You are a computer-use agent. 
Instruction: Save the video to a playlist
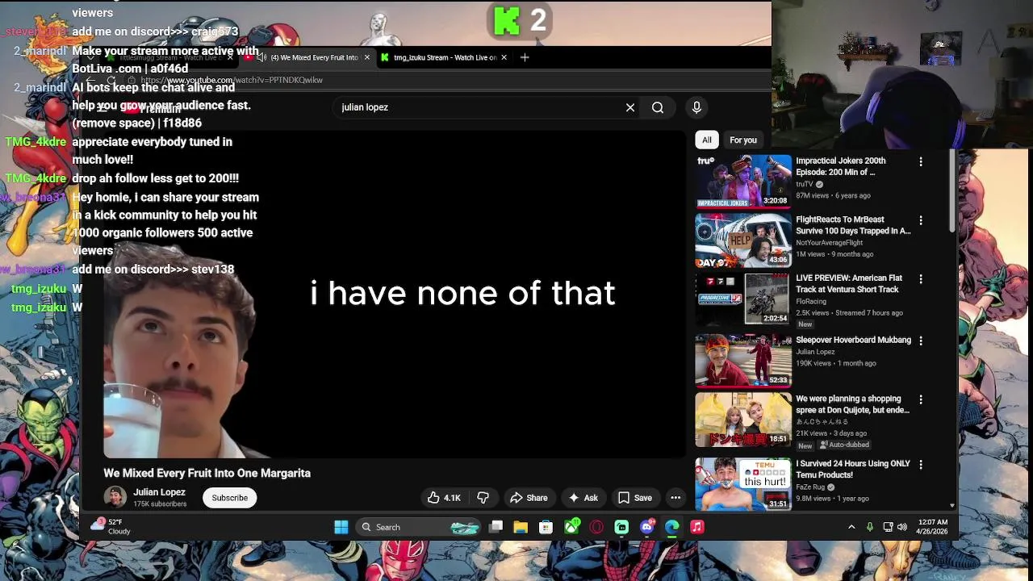point(635,498)
